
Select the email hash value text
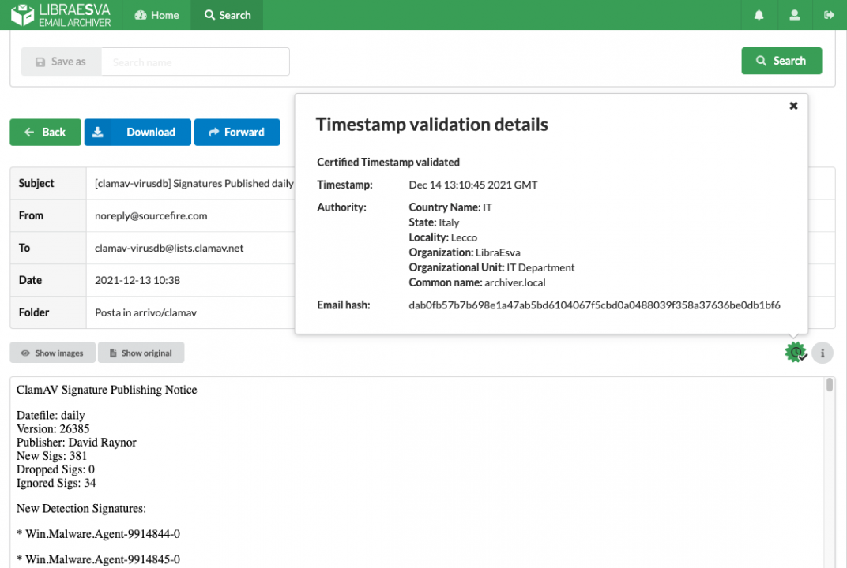click(x=594, y=305)
